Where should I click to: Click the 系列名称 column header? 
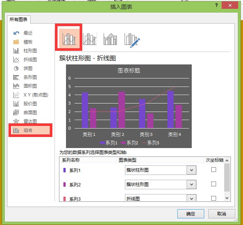tap(71, 160)
